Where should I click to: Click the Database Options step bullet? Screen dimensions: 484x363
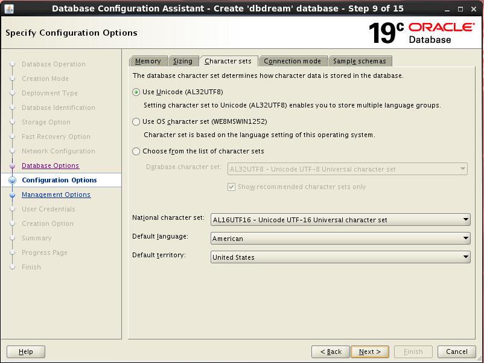point(12,165)
